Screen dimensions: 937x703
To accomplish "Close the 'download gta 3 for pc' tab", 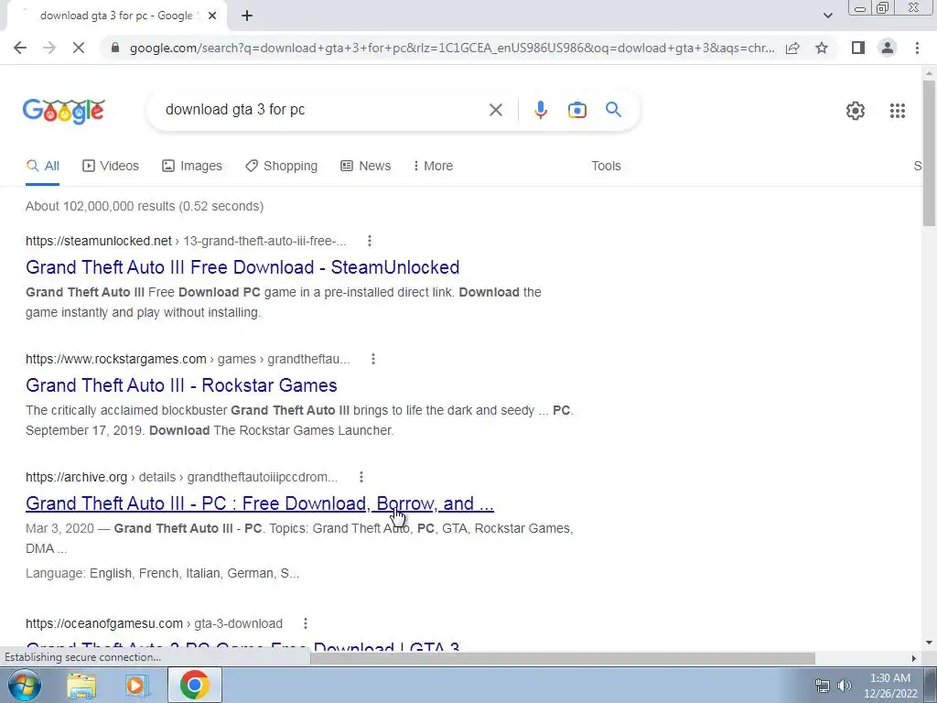I will 212,16.
